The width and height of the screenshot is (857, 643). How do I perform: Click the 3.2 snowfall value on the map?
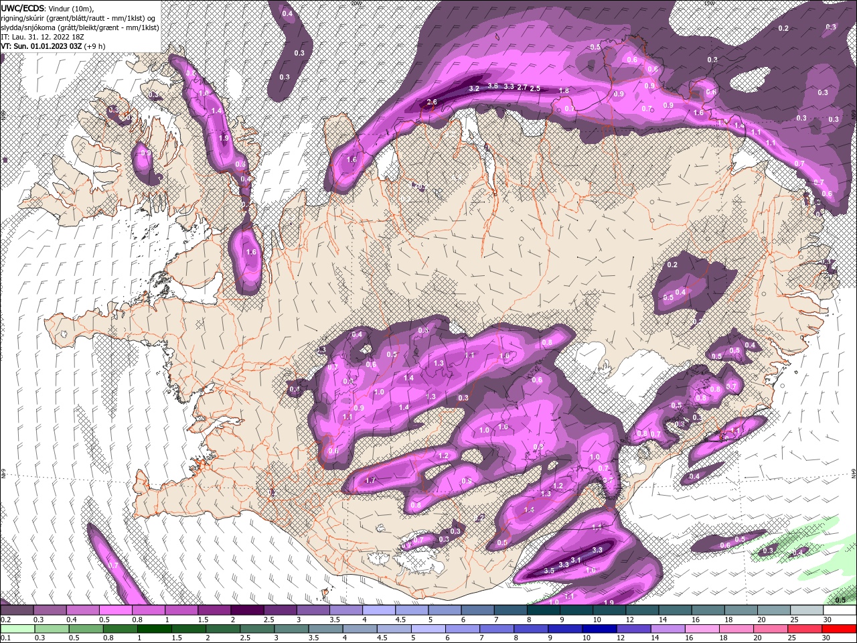coord(474,88)
